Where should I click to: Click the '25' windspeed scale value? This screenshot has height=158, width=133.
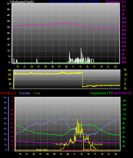coord(8,33)
